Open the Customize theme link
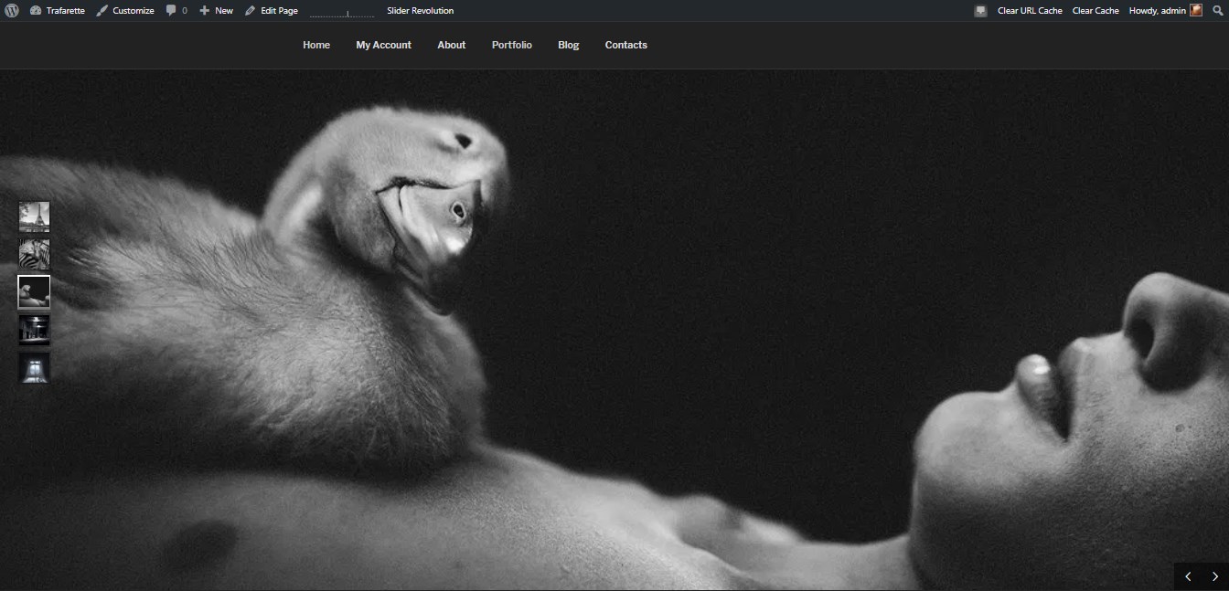Image resolution: width=1229 pixels, height=591 pixels. pyautogui.click(x=125, y=11)
